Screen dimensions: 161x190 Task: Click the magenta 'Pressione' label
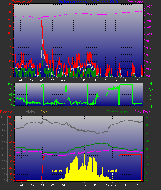135,2
